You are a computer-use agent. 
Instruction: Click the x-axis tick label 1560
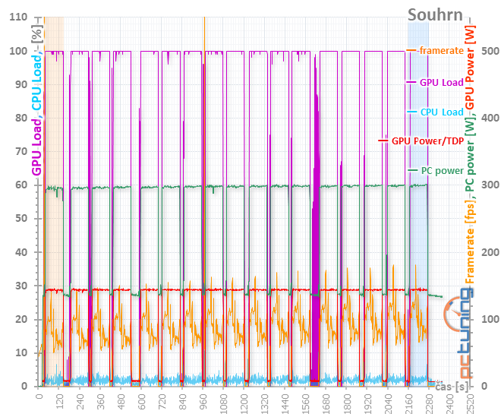pos(307,403)
